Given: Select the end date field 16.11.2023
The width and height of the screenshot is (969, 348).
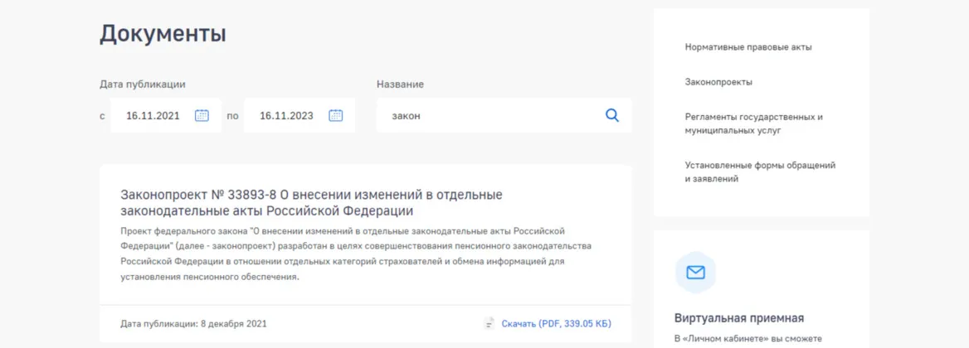Looking at the screenshot, I should click(x=299, y=115).
